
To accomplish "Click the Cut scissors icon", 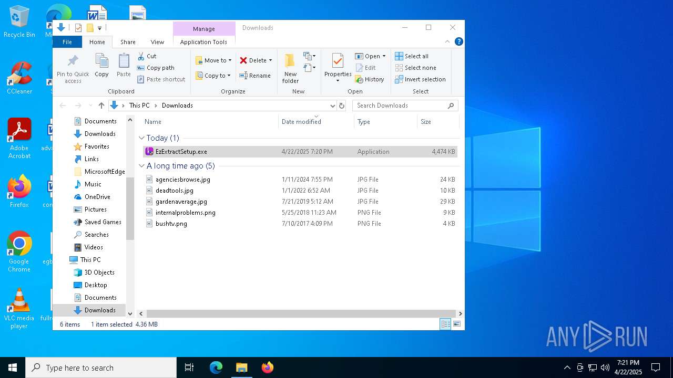I will (x=141, y=56).
